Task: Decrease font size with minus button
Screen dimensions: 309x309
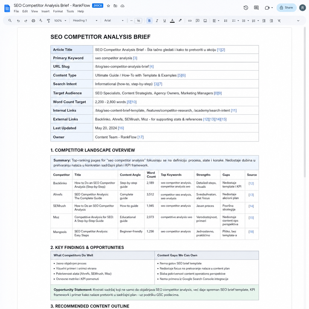Action: point(131,21)
